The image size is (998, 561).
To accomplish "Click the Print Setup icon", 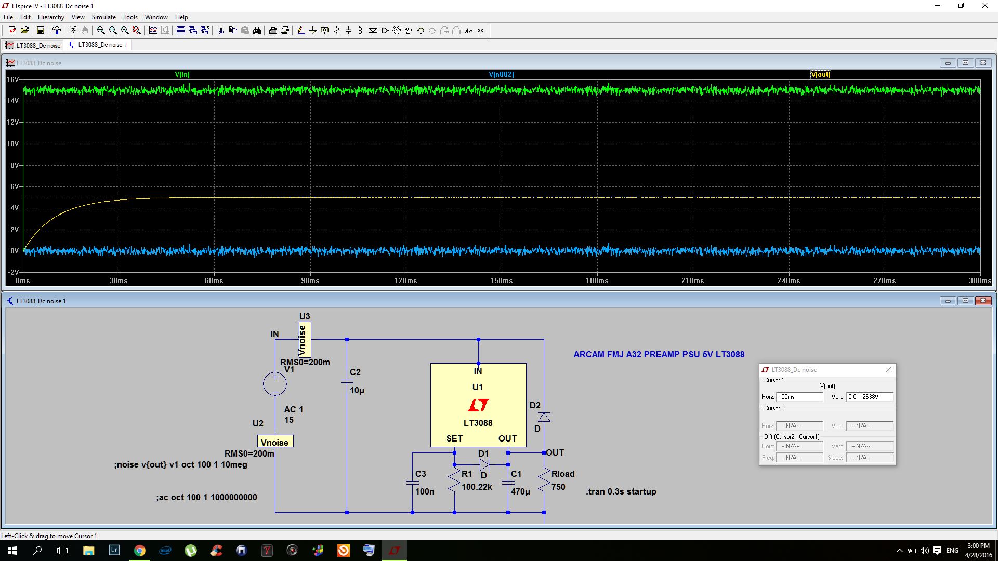I will coord(273,31).
